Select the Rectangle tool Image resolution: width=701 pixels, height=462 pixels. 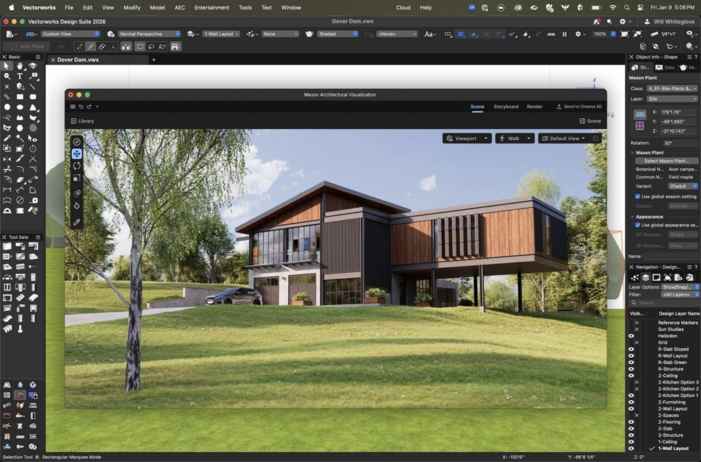click(20, 96)
